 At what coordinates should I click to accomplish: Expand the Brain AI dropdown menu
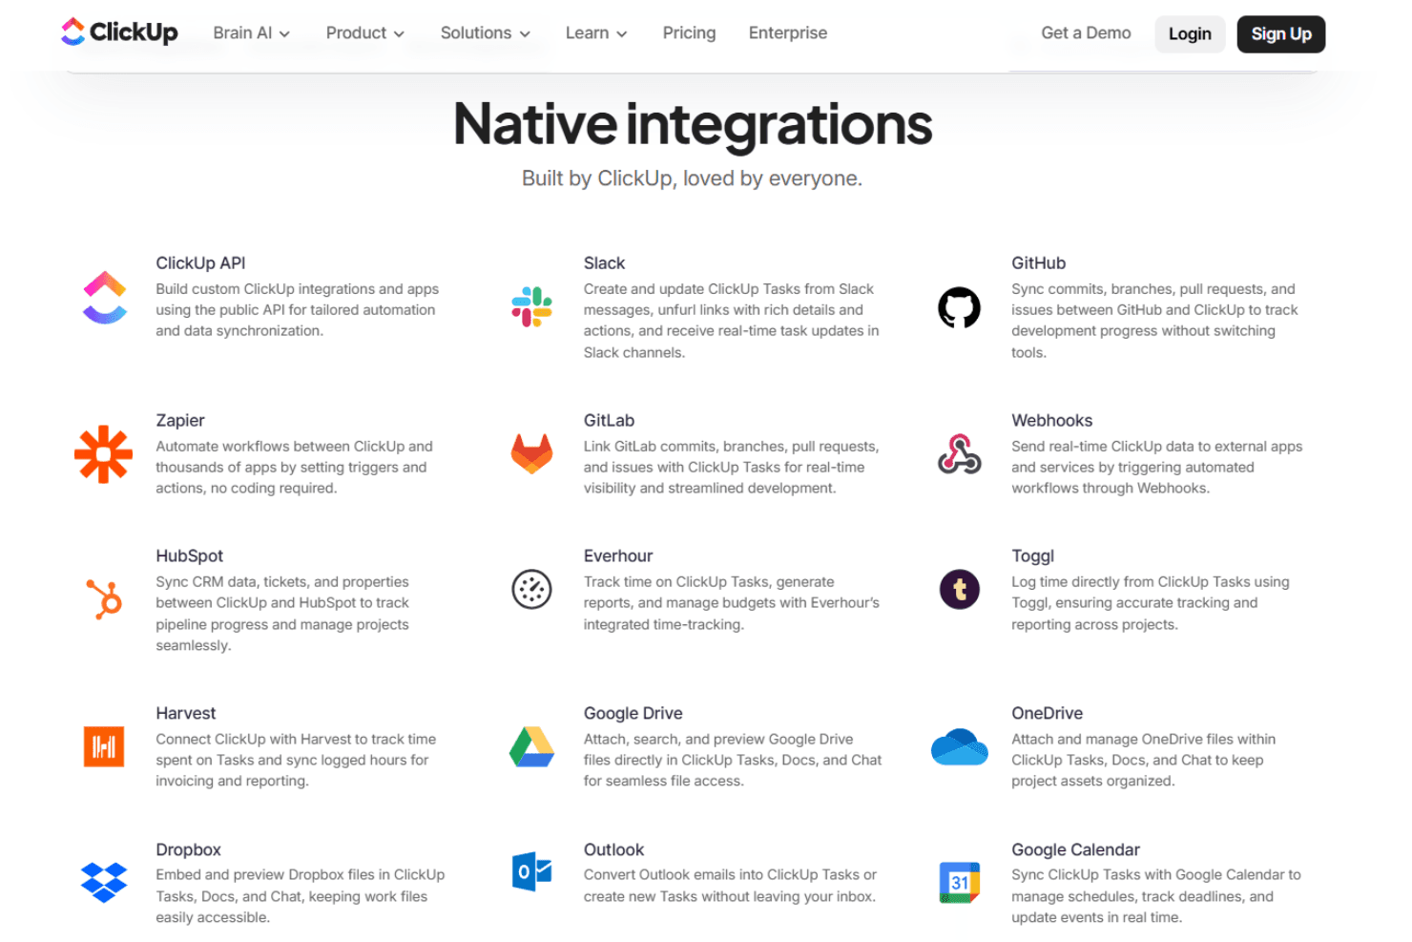click(251, 32)
